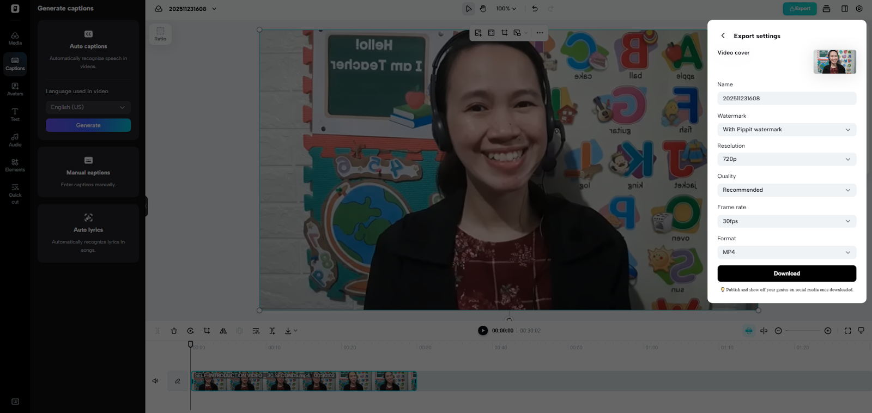Select the Text tool in sidebar
Image resolution: width=872 pixels, height=413 pixels.
[x=15, y=114]
